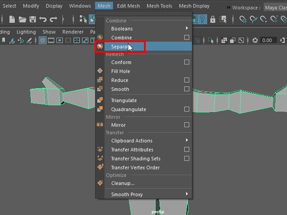Screen dimensions: 287x215
Task: Open the Workspace dropdown
Action: point(275,8)
